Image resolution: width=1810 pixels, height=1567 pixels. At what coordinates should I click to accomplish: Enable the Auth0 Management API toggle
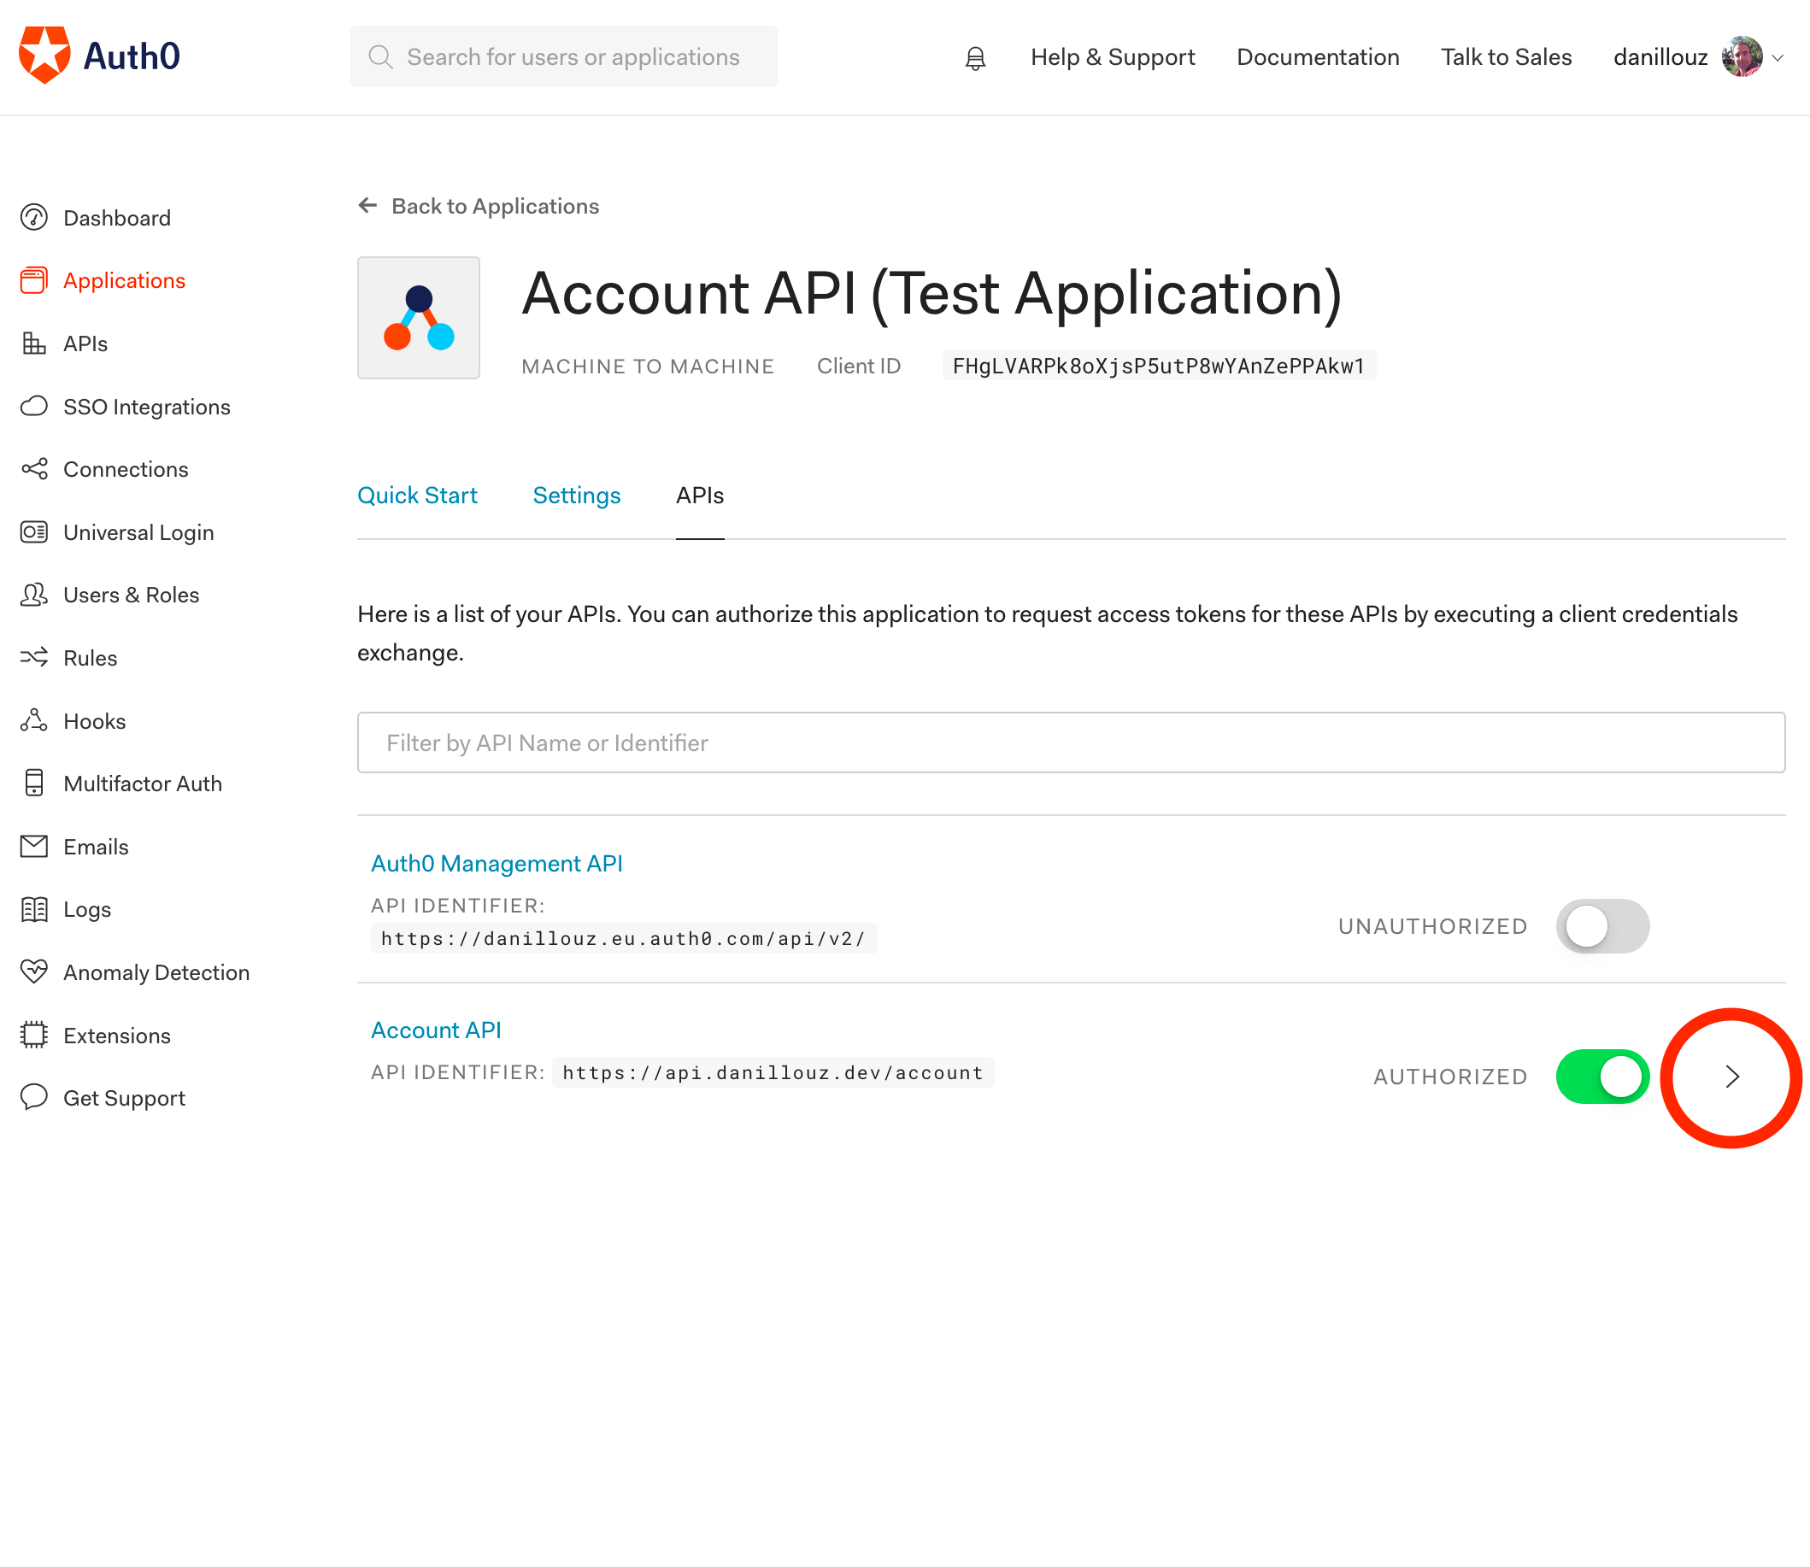click(x=1601, y=926)
